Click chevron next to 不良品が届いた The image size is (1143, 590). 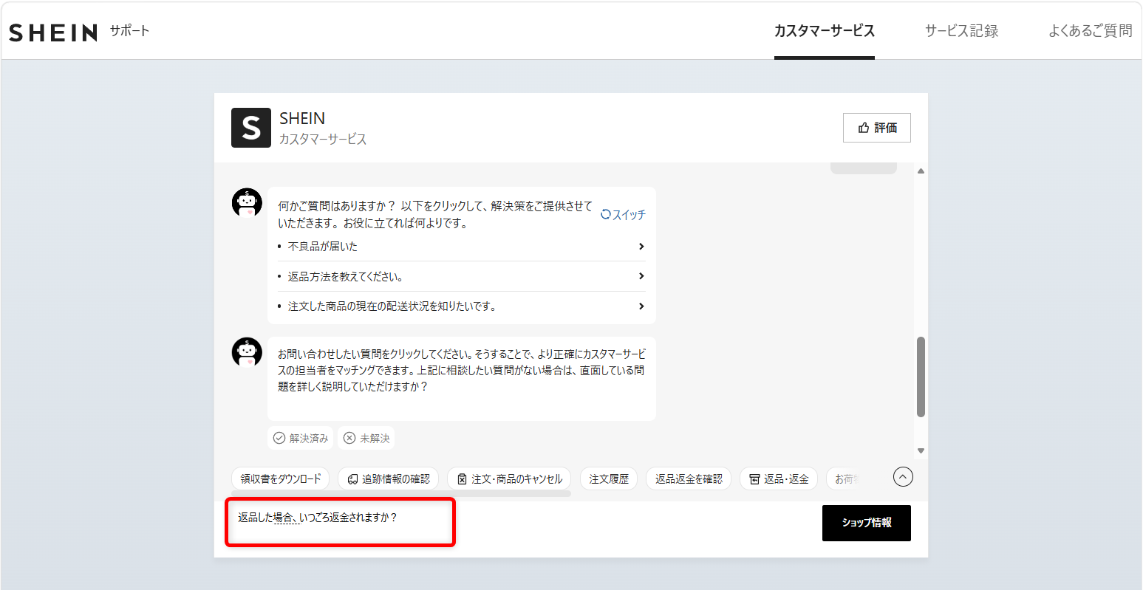pos(641,247)
